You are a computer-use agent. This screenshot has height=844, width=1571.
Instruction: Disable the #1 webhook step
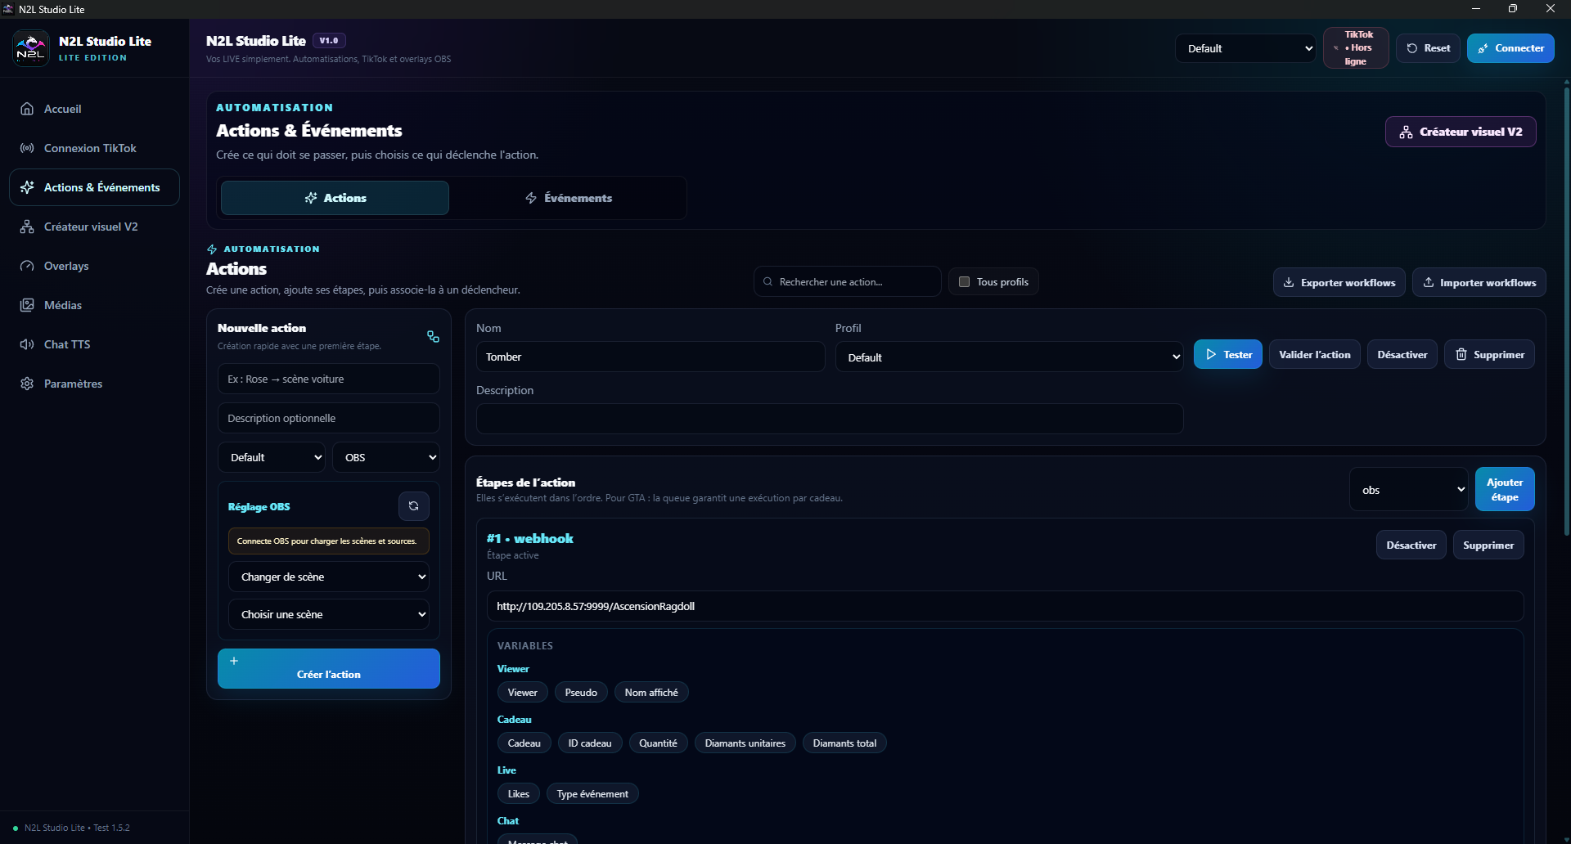pyautogui.click(x=1411, y=545)
